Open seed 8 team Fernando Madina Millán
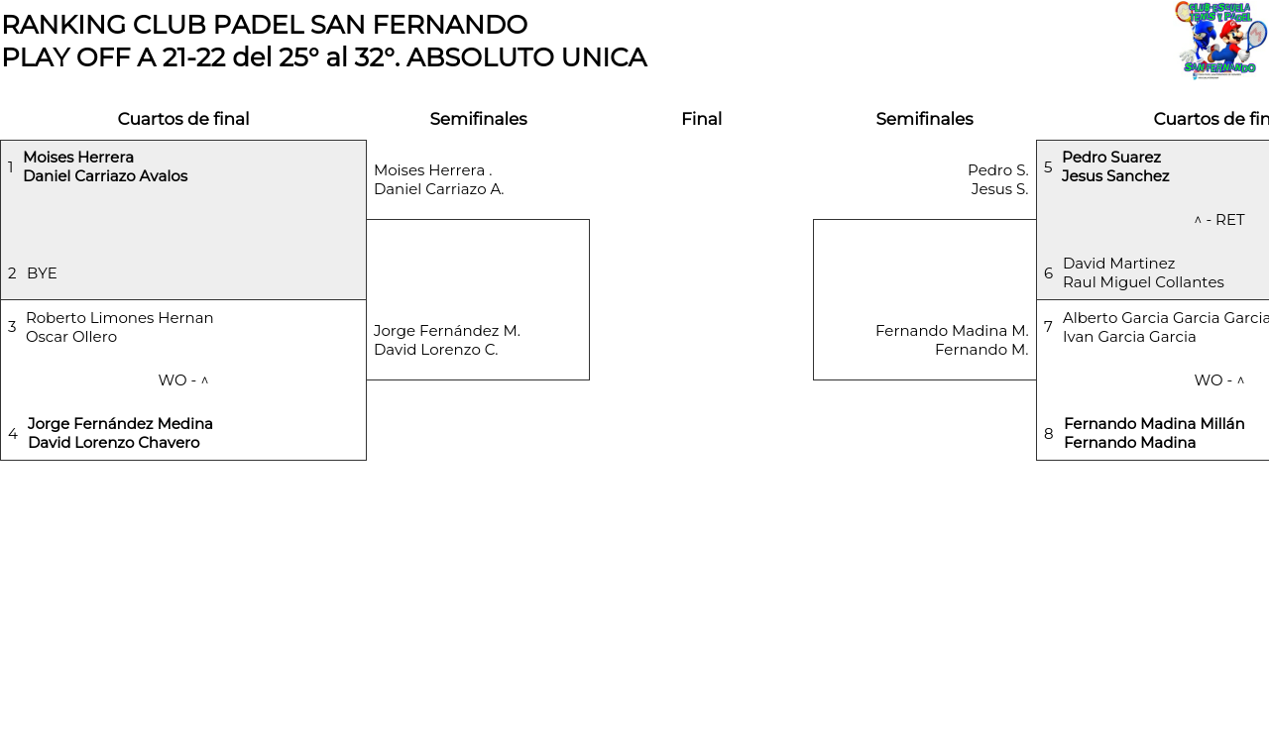This screenshot has height=756, width=1269. tap(1154, 433)
